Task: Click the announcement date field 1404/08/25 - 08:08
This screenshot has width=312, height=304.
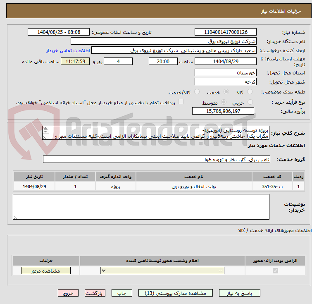Action: point(59,32)
